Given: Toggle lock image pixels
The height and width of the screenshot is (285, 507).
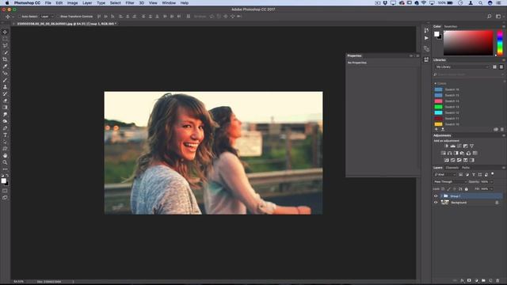Looking at the screenshot, I should (449, 189).
